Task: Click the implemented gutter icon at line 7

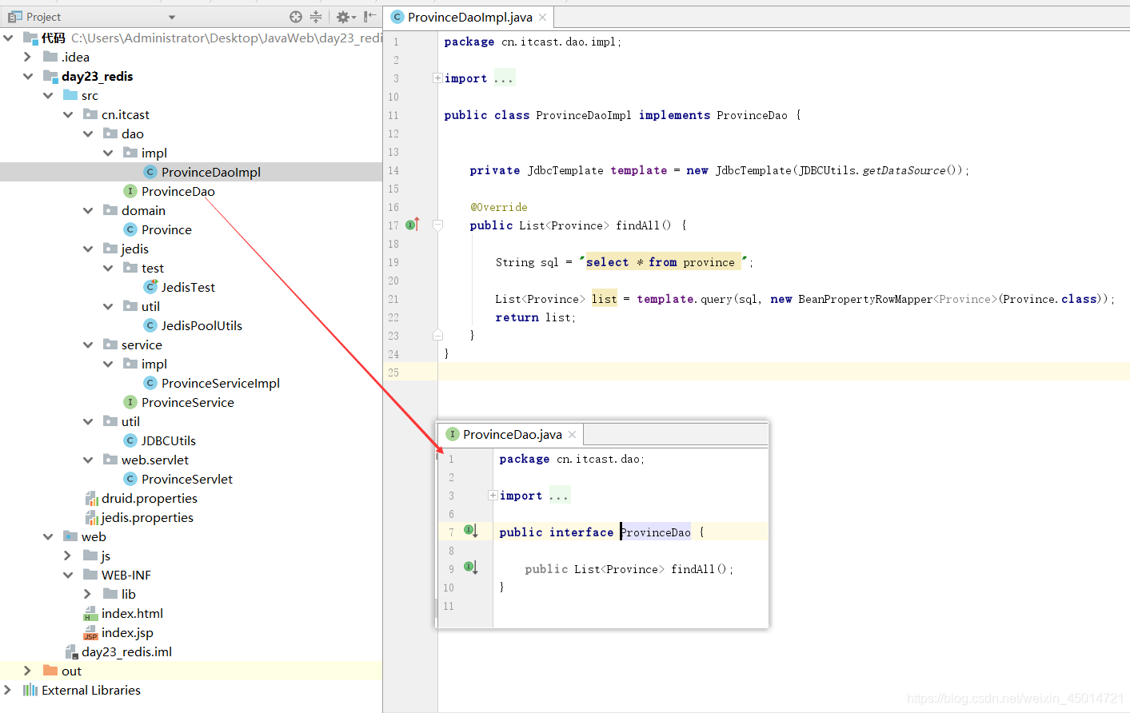Action: click(x=470, y=531)
